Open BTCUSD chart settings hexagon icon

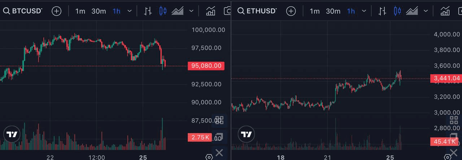tap(209, 157)
